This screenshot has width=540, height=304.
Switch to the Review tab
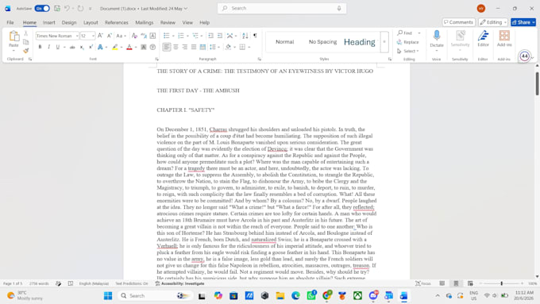(168, 22)
